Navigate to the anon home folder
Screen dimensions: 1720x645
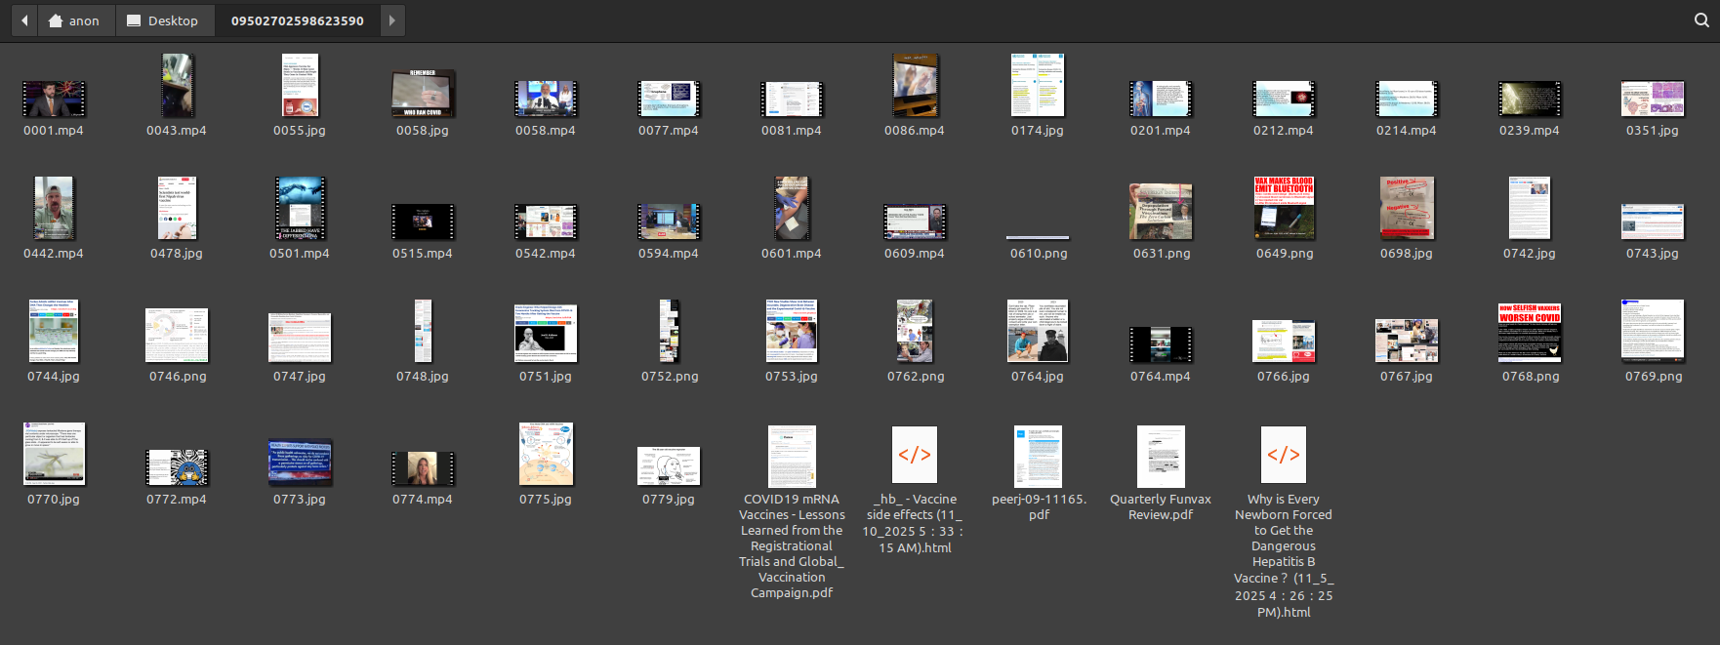(x=74, y=20)
